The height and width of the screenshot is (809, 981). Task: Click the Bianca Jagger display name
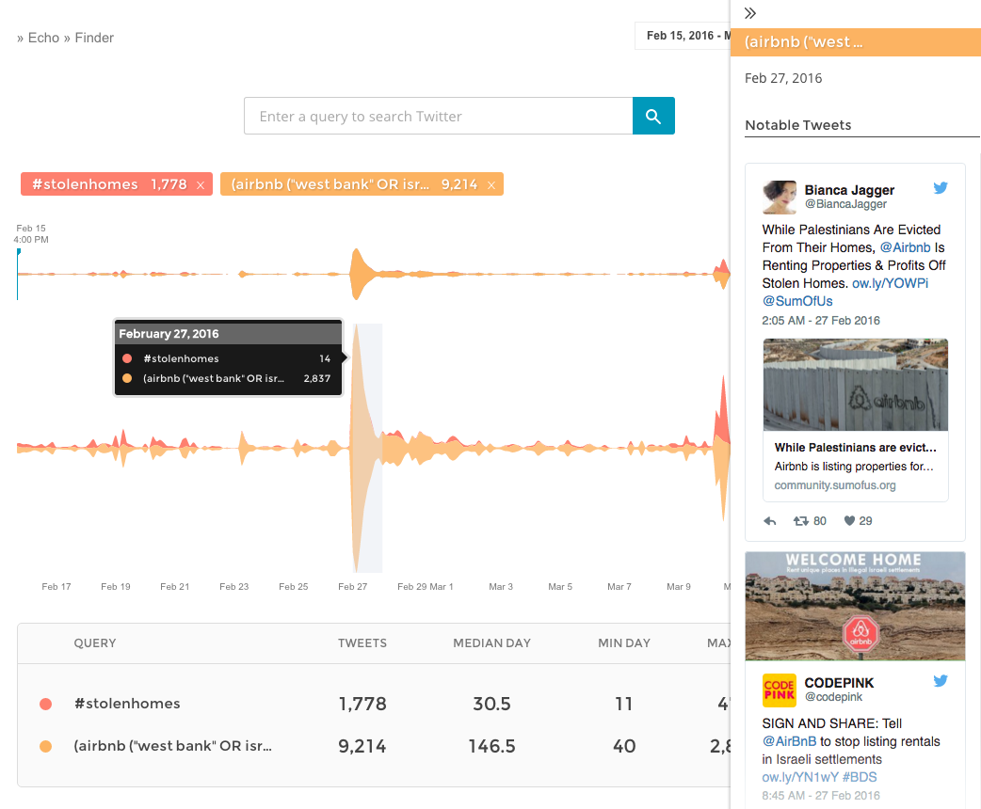pos(849,190)
